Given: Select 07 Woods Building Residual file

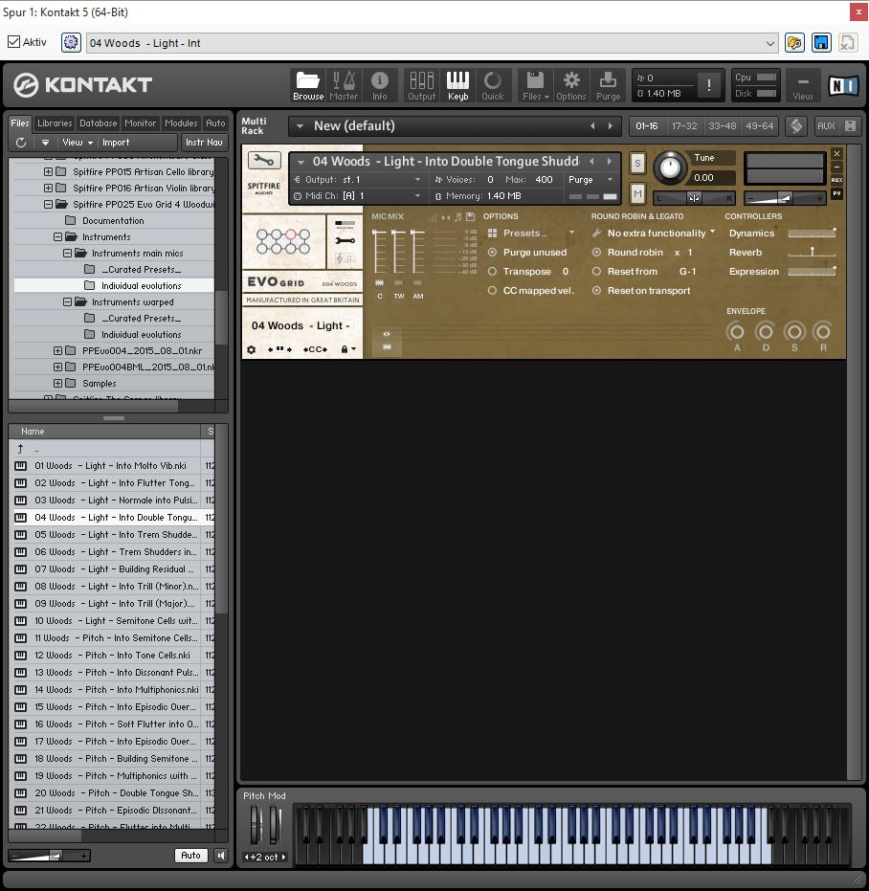Looking at the screenshot, I should (x=114, y=569).
